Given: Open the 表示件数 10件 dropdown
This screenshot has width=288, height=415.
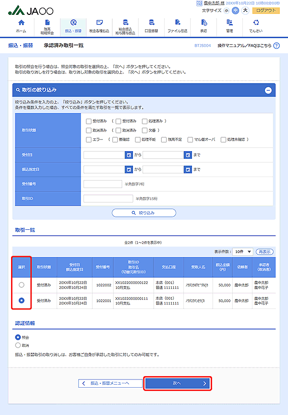Looking at the screenshot, I should pos(243,252).
